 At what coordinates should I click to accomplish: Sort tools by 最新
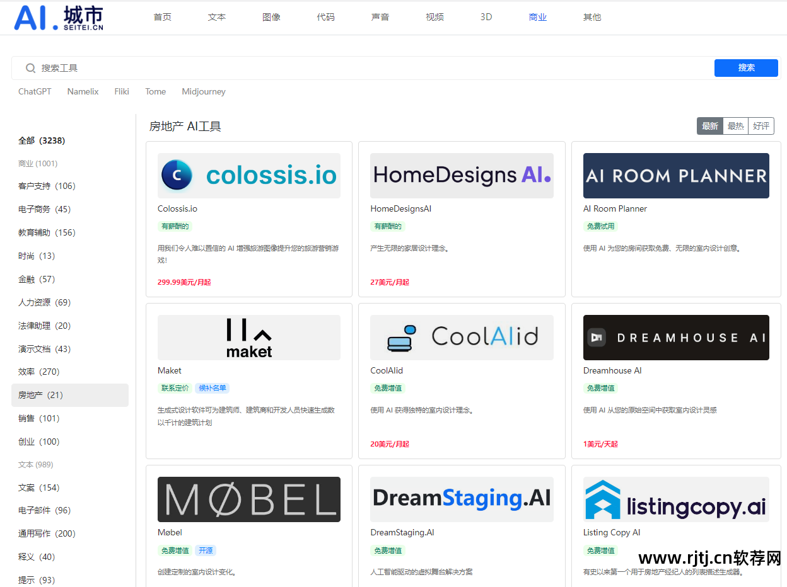710,126
